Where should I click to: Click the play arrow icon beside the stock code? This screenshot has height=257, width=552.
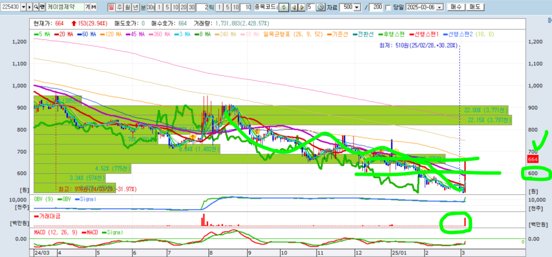point(30,7)
